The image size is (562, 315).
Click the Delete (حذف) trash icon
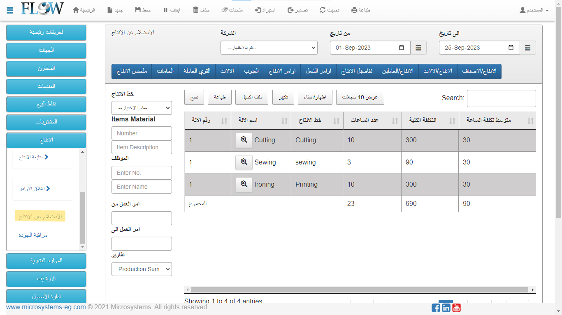click(x=196, y=10)
